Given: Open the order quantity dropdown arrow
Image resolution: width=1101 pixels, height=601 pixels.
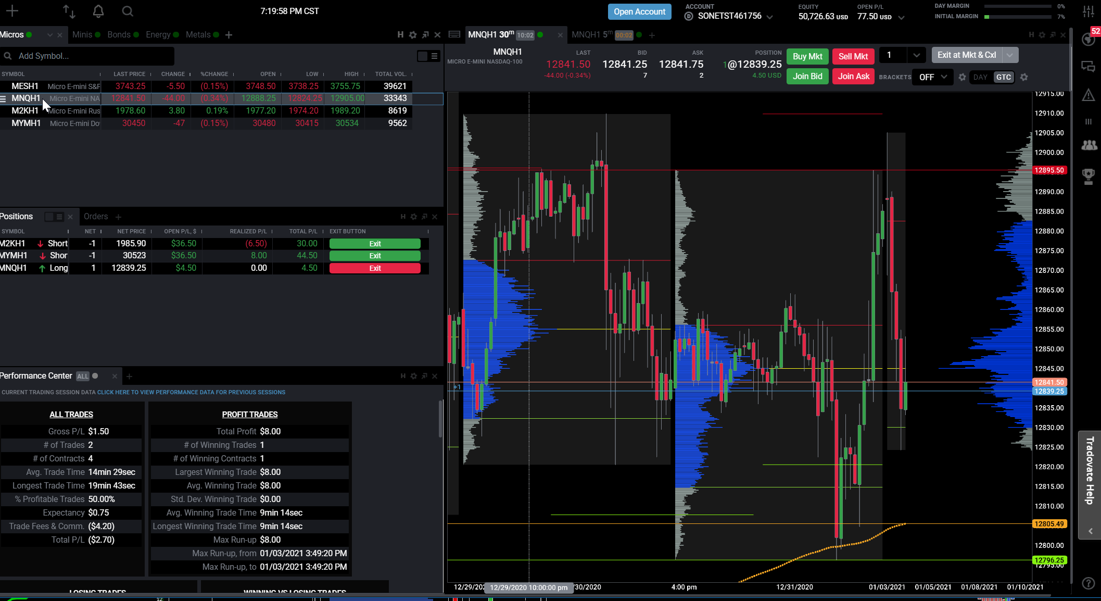Looking at the screenshot, I should 916,55.
